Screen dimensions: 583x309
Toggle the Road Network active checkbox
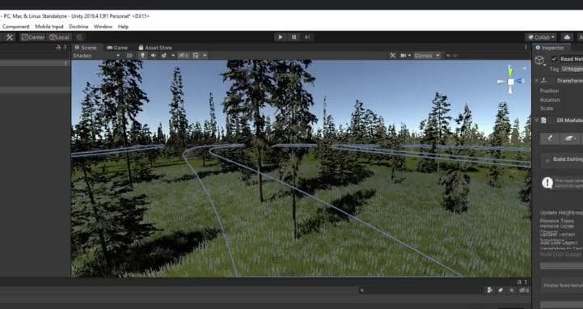pos(554,59)
